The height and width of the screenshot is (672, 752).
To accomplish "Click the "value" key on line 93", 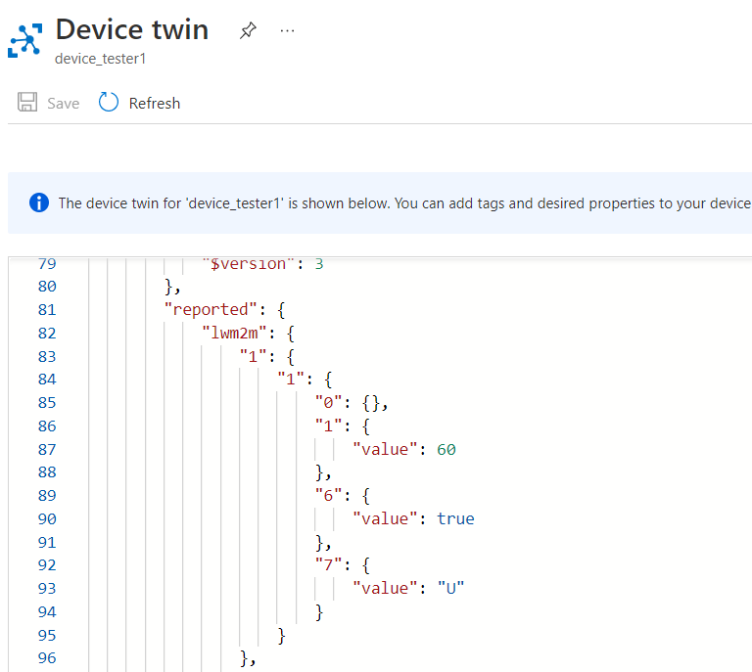I will pyautogui.click(x=385, y=588).
